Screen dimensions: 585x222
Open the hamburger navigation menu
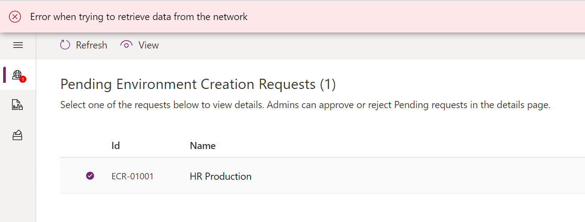pyautogui.click(x=18, y=45)
